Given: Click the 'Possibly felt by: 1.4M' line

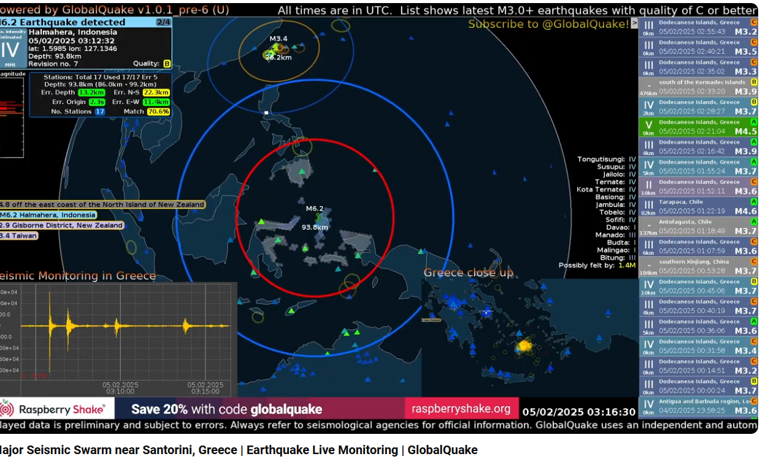Looking at the screenshot, I should 597,265.
